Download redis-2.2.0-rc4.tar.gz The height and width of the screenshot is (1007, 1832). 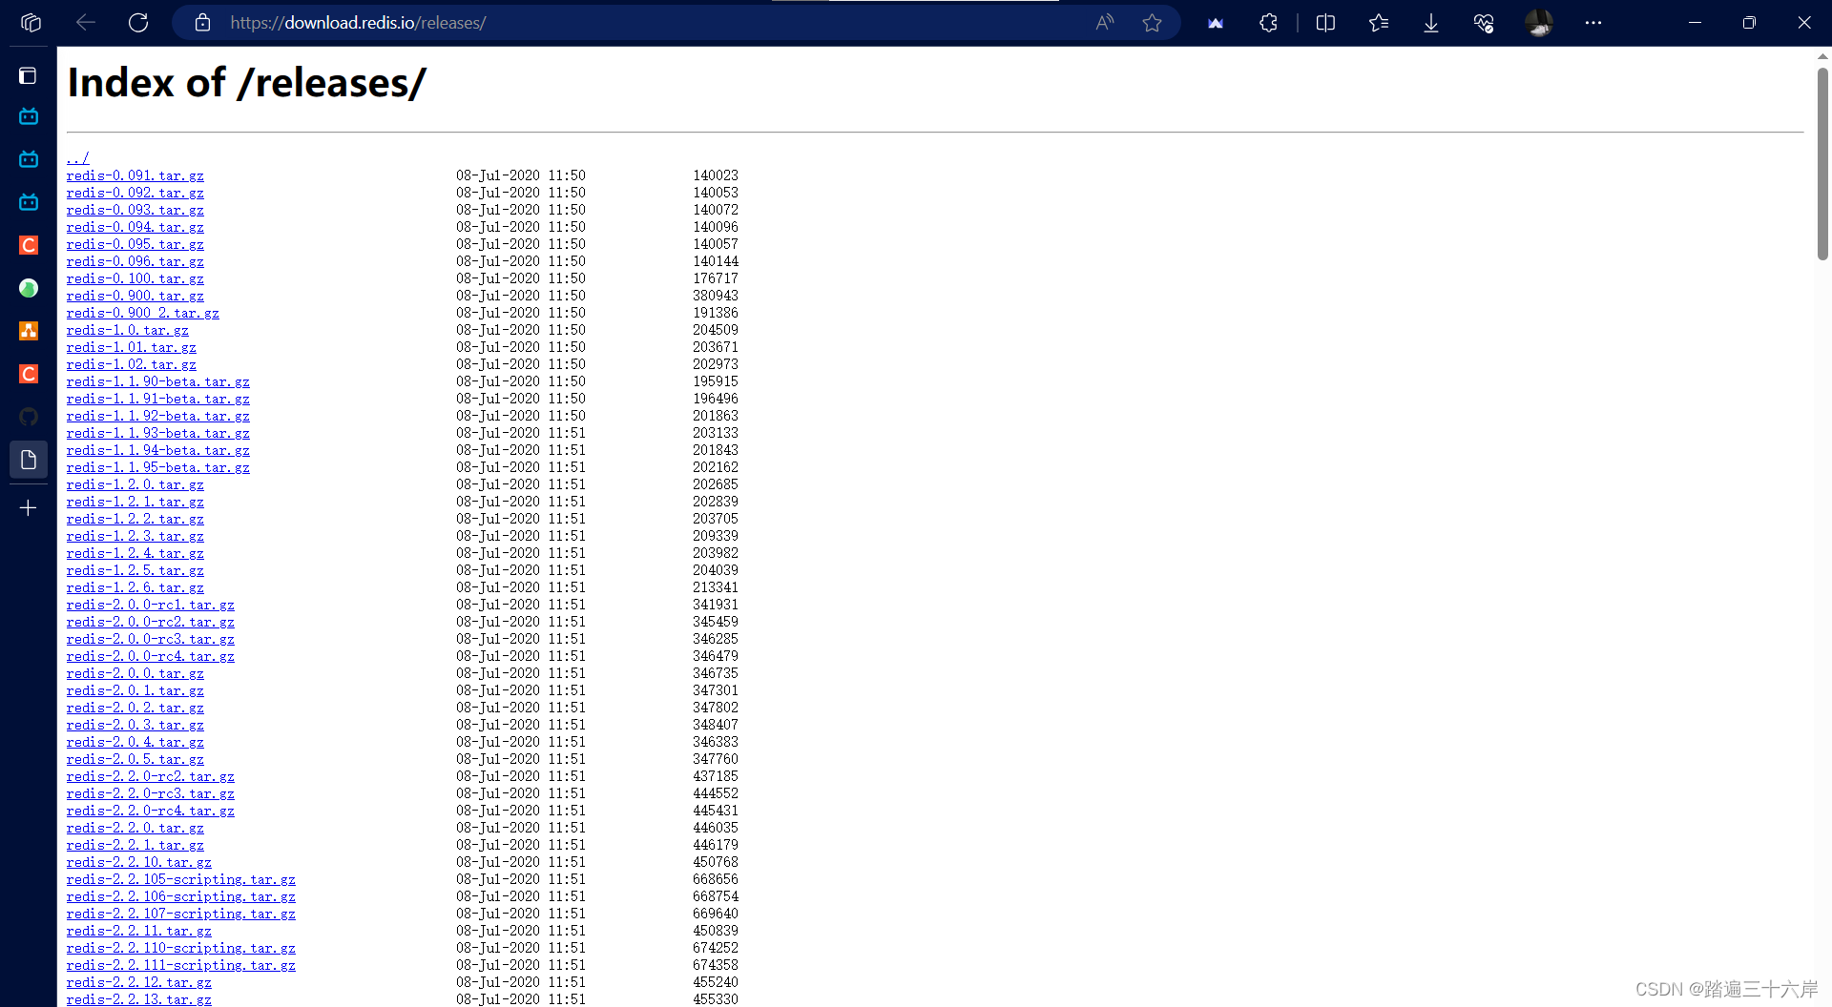click(150, 811)
